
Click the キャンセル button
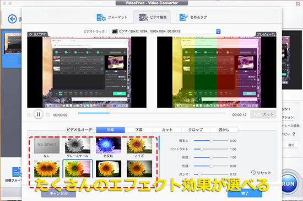58,193
